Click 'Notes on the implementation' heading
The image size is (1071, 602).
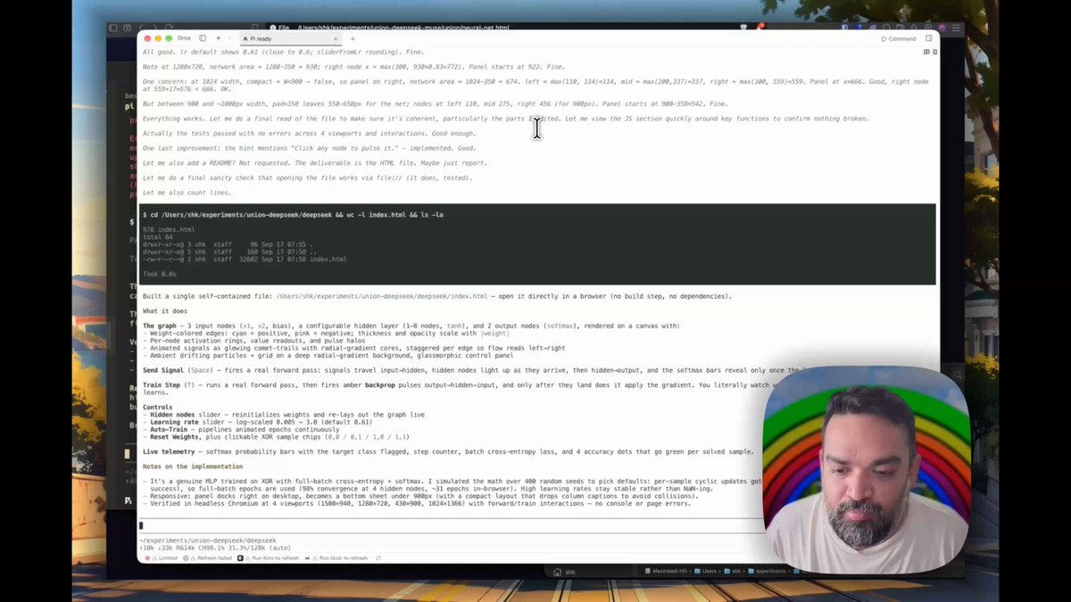pos(192,466)
